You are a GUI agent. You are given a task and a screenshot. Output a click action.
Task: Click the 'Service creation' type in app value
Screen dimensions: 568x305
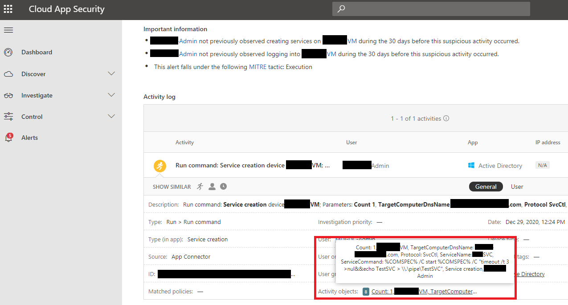pos(208,239)
